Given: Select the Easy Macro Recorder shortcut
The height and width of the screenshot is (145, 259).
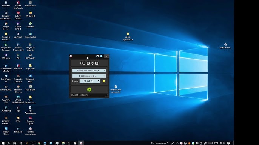Looking at the screenshot, I should coord(6,47).
